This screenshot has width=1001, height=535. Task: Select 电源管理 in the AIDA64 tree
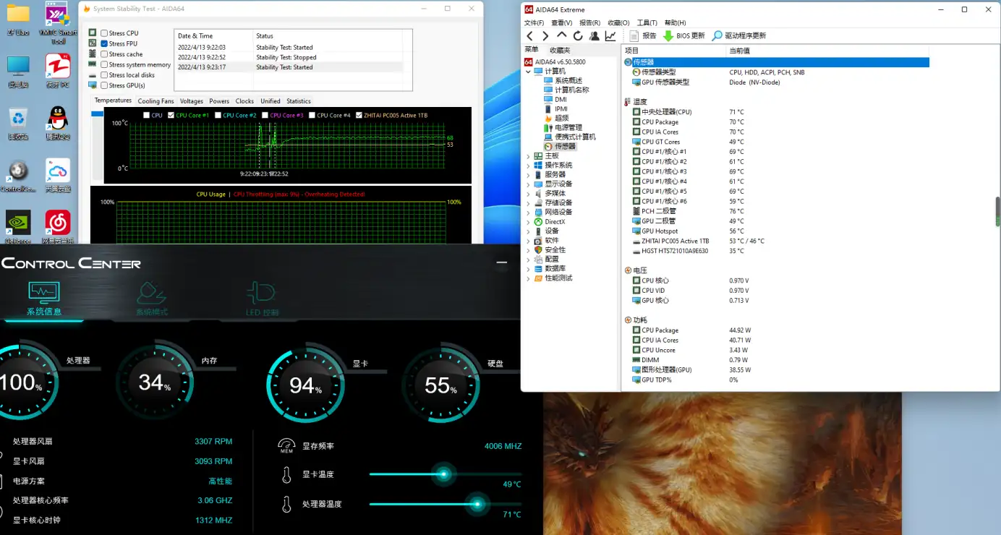tap(568, 127)
